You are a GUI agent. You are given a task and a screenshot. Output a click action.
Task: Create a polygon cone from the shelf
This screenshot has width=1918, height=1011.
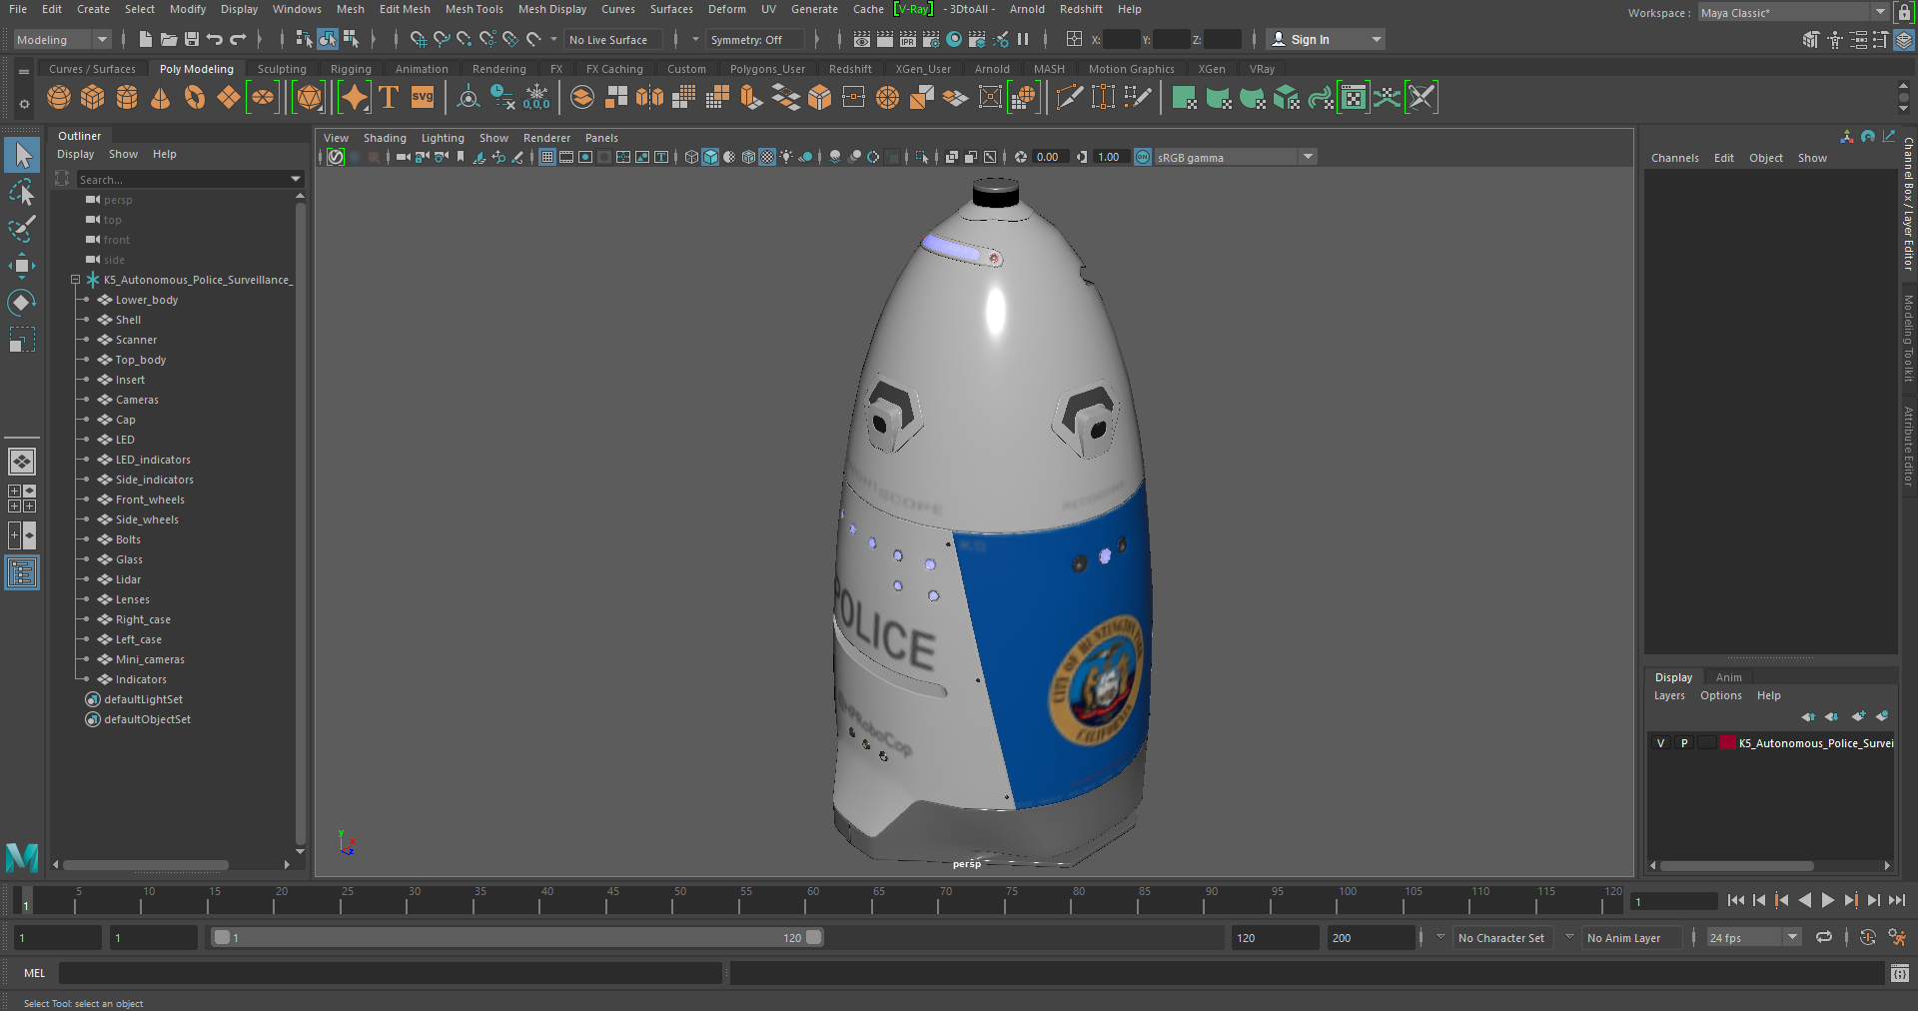(x=160, y=97)
